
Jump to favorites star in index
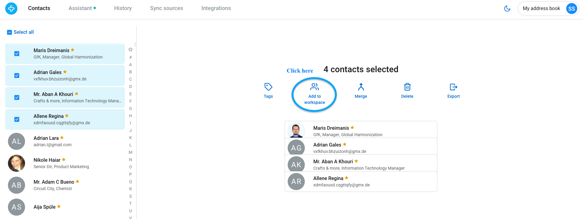130,50
